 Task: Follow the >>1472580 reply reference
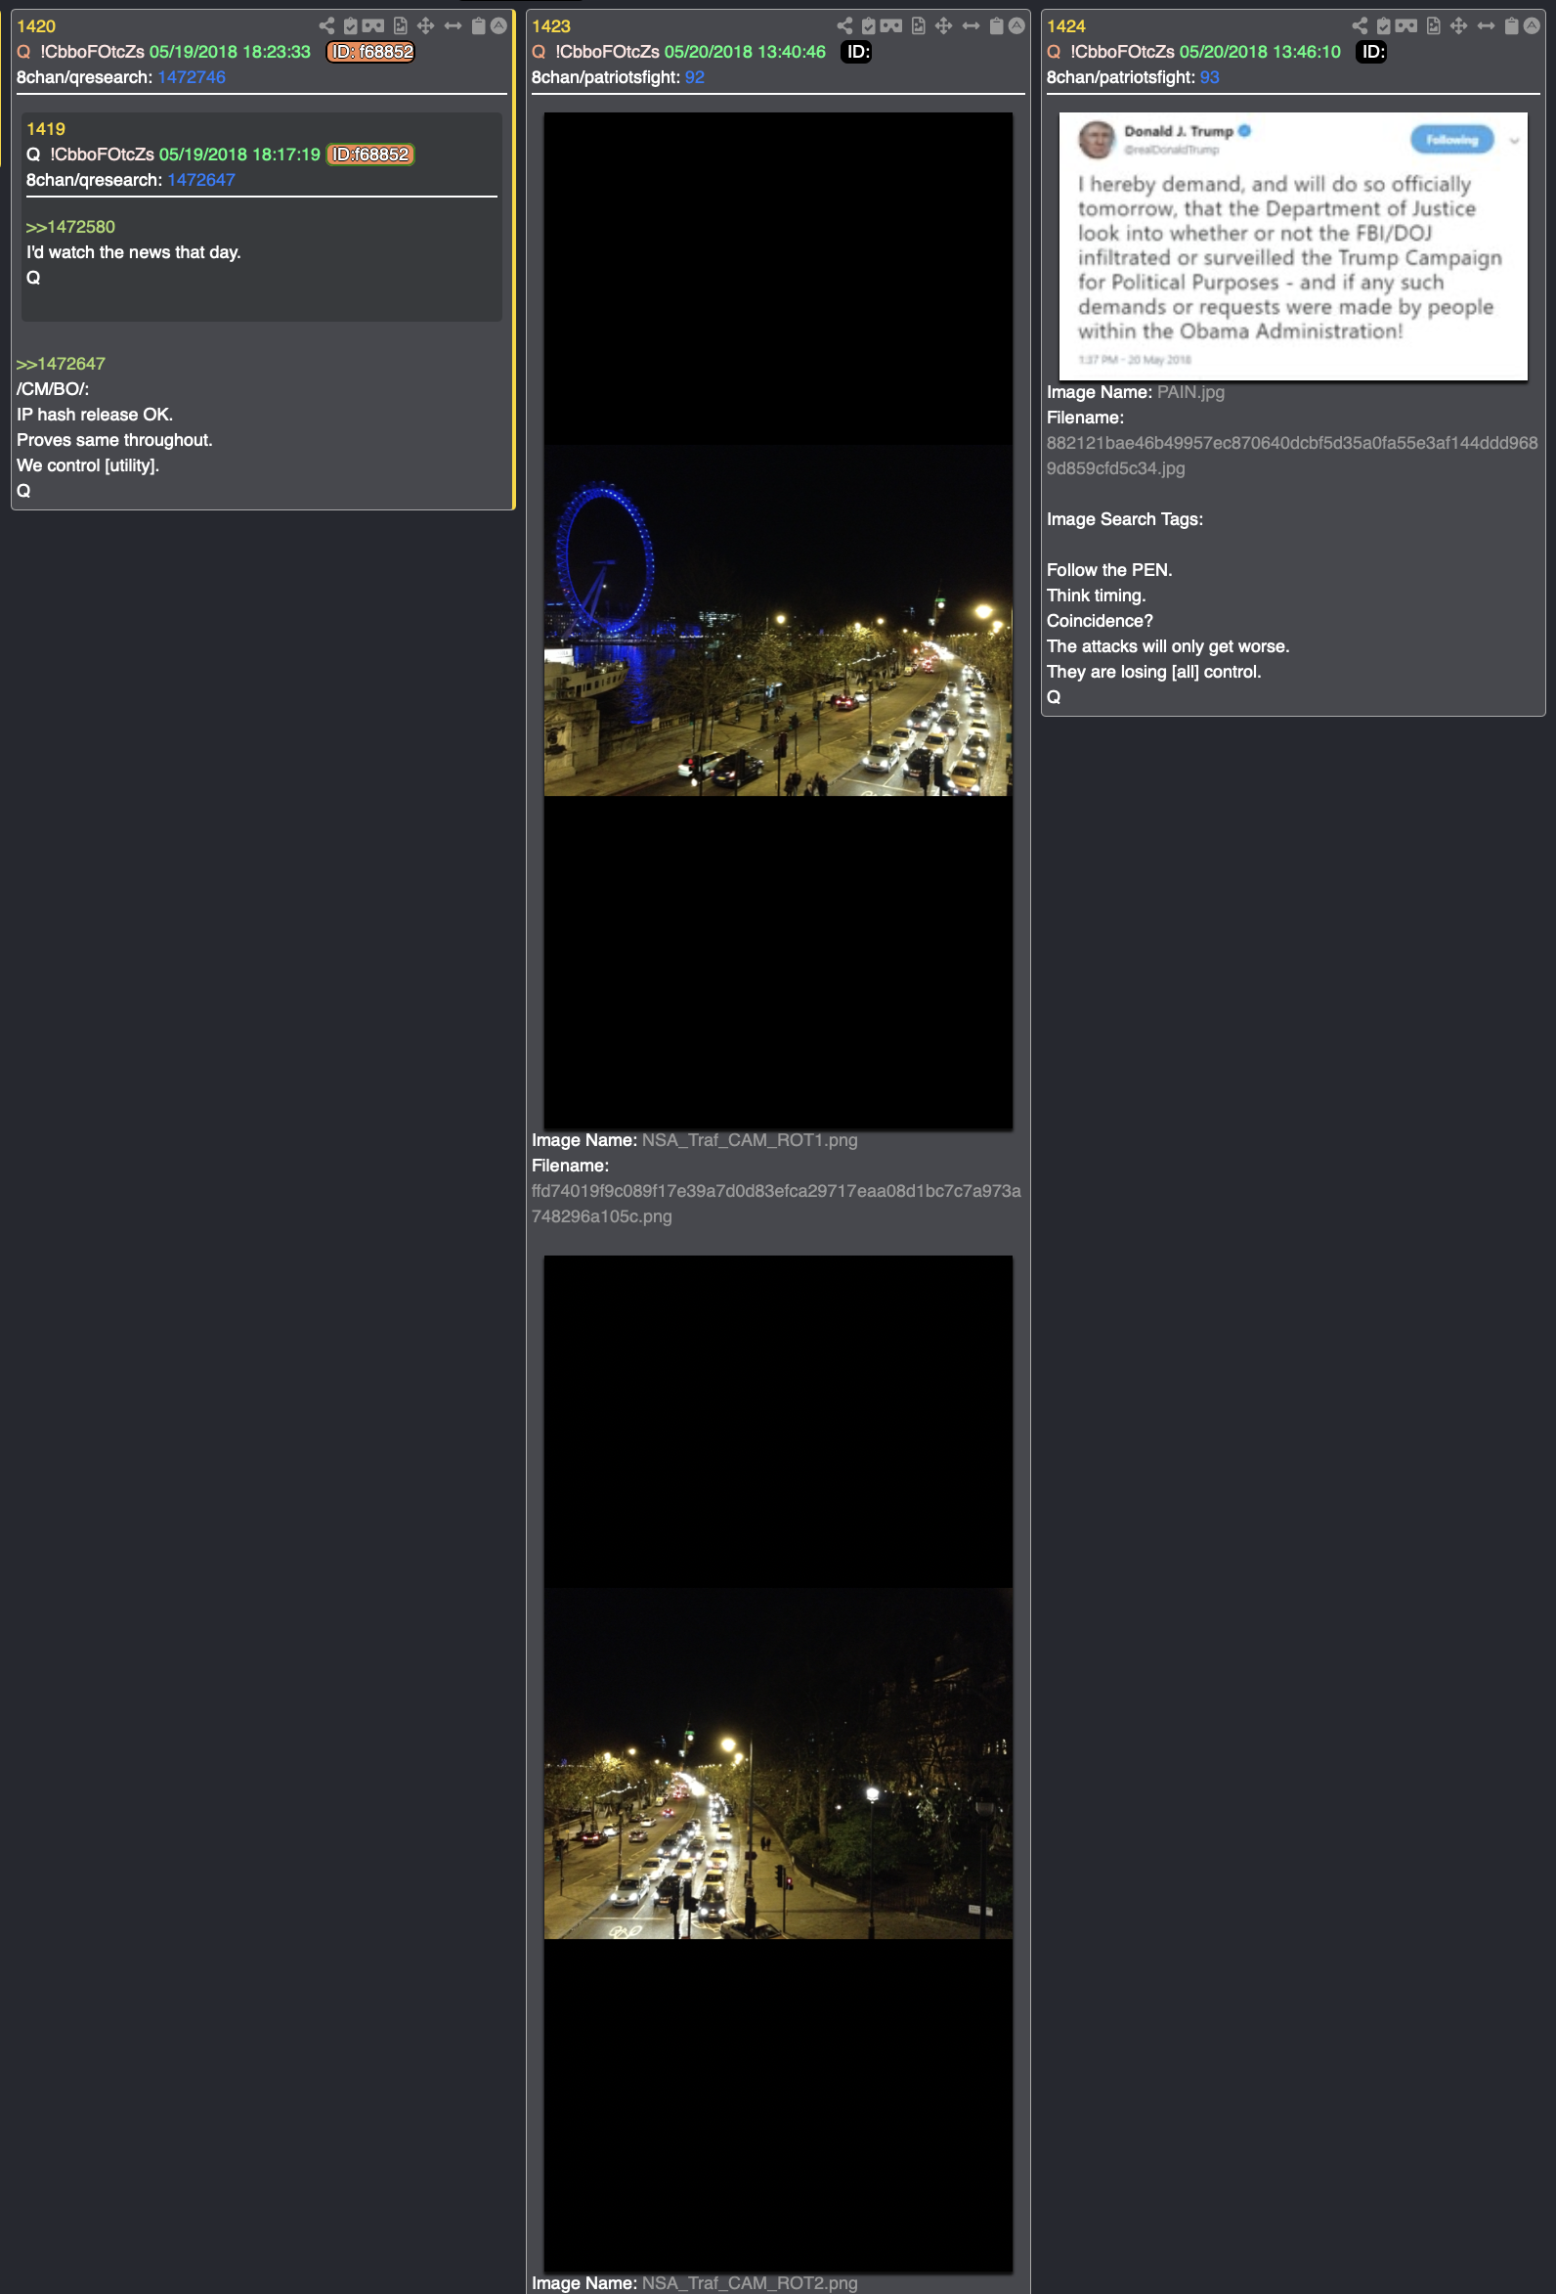71,227
